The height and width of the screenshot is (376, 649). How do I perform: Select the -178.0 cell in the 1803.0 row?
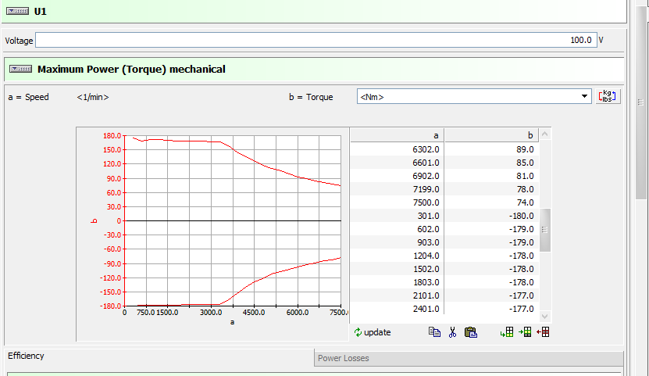point(491,282)
